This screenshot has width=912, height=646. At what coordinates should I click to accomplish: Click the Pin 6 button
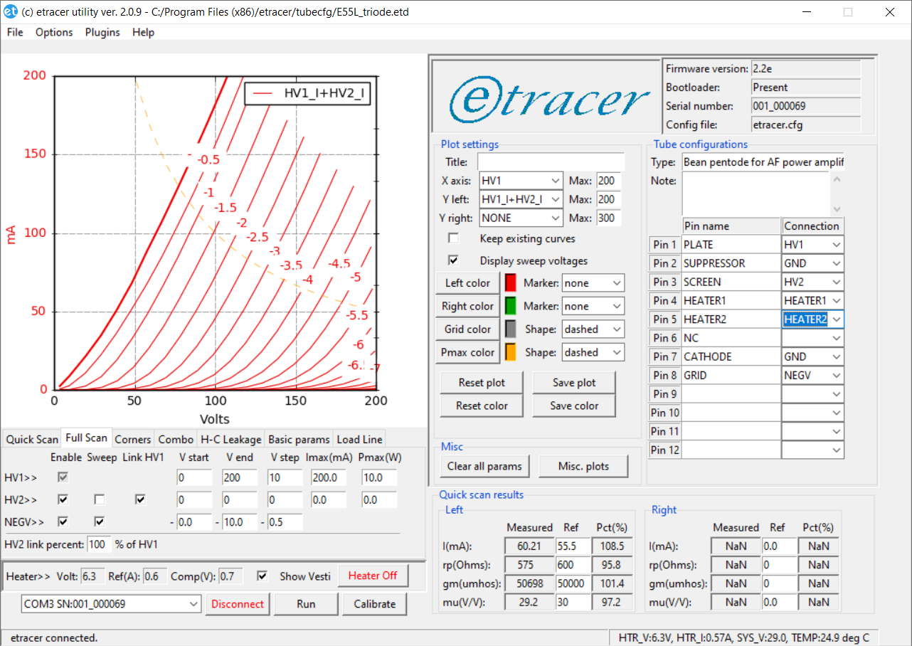point(664,338)
